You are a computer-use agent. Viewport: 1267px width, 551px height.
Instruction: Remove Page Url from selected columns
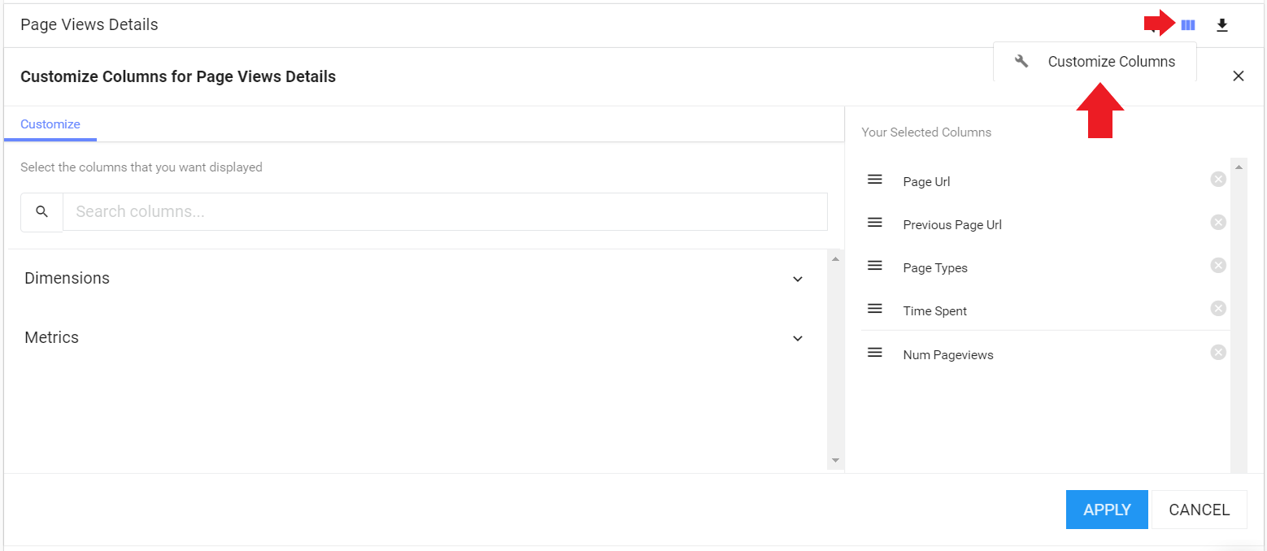1218,180
